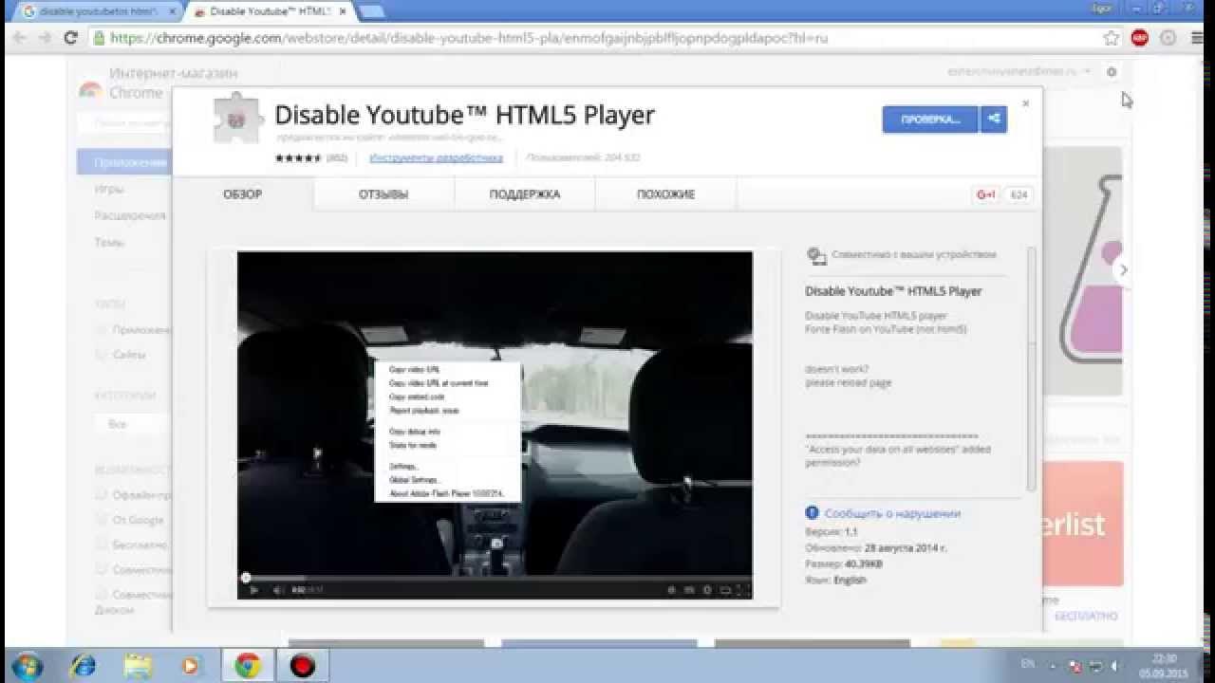Go forward with the browser arrow
Viewport: 1215px width, 683px height.
click(x=45, y=38)
